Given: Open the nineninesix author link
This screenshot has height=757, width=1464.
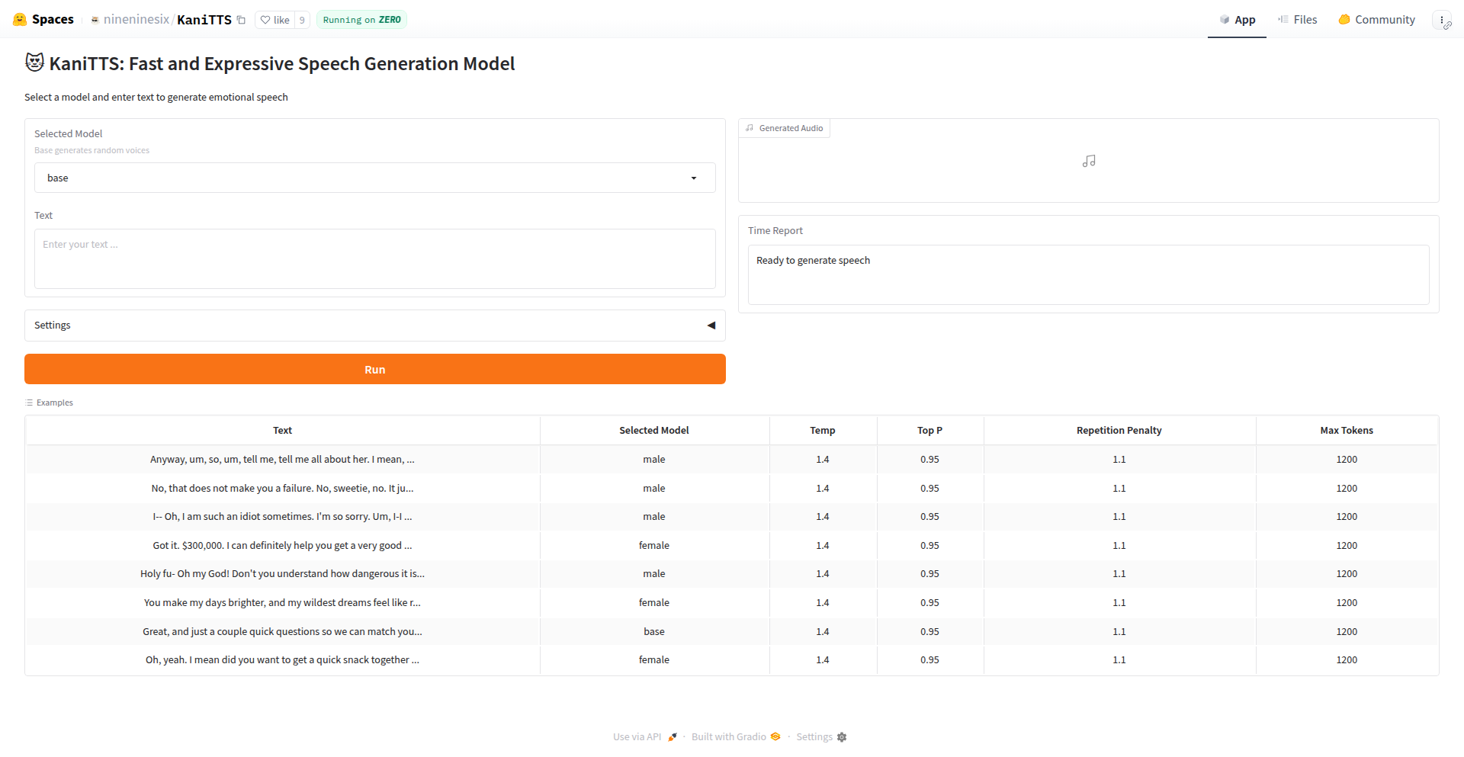Looking at the screenshot, I should tap(136, 20).
